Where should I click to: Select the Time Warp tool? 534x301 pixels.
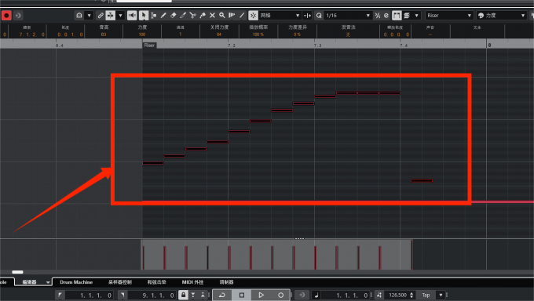pos(232,16)
